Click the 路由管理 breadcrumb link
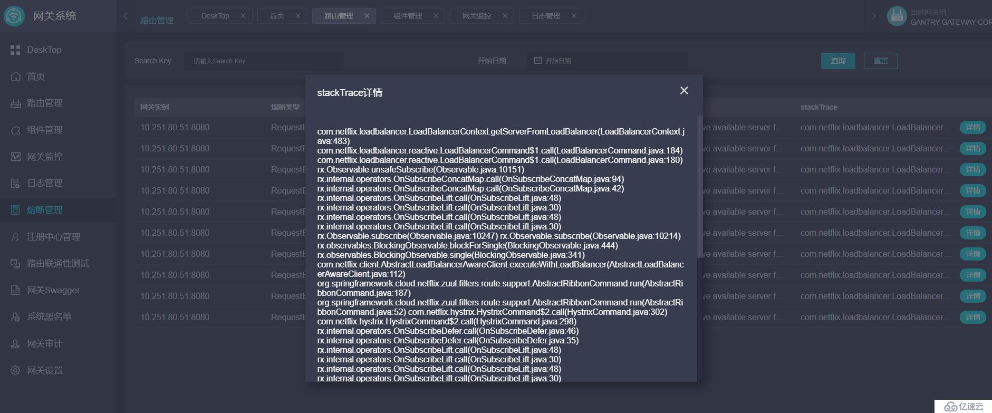Viewport: 992px width, 413px height. (x=157, y=21)
